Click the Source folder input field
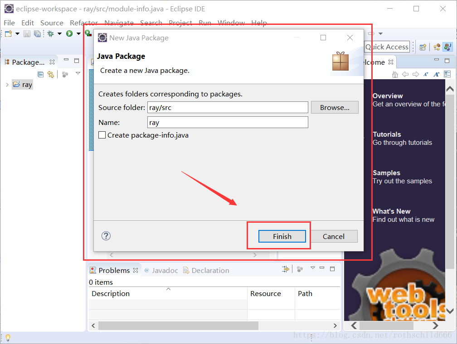This screenshot has width=457, height=344. point(228,107)
